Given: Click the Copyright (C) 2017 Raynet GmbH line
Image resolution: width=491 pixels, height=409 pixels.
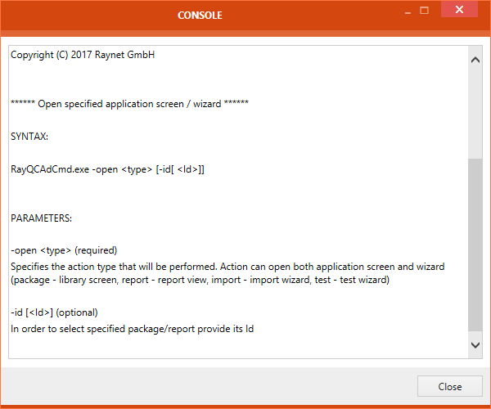Looking at the screenshot, I should tap(83, 56).
